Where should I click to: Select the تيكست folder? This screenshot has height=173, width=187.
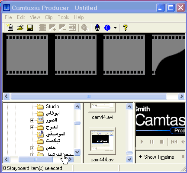[x=53, y=141]
